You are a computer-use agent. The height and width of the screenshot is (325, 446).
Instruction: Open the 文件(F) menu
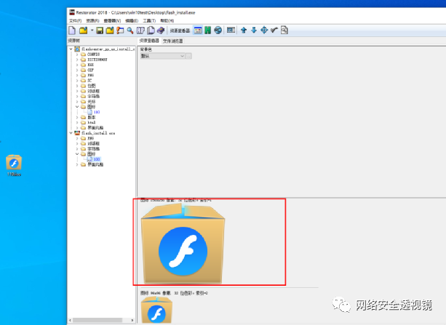(75, 21)
